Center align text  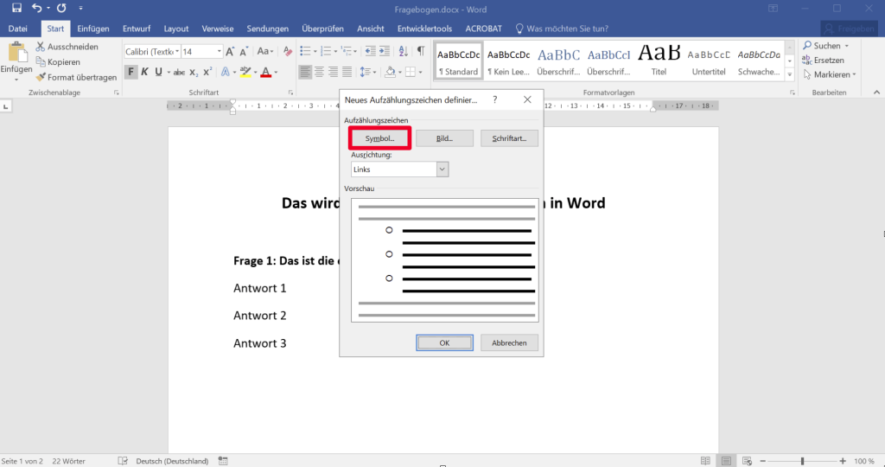319,72
